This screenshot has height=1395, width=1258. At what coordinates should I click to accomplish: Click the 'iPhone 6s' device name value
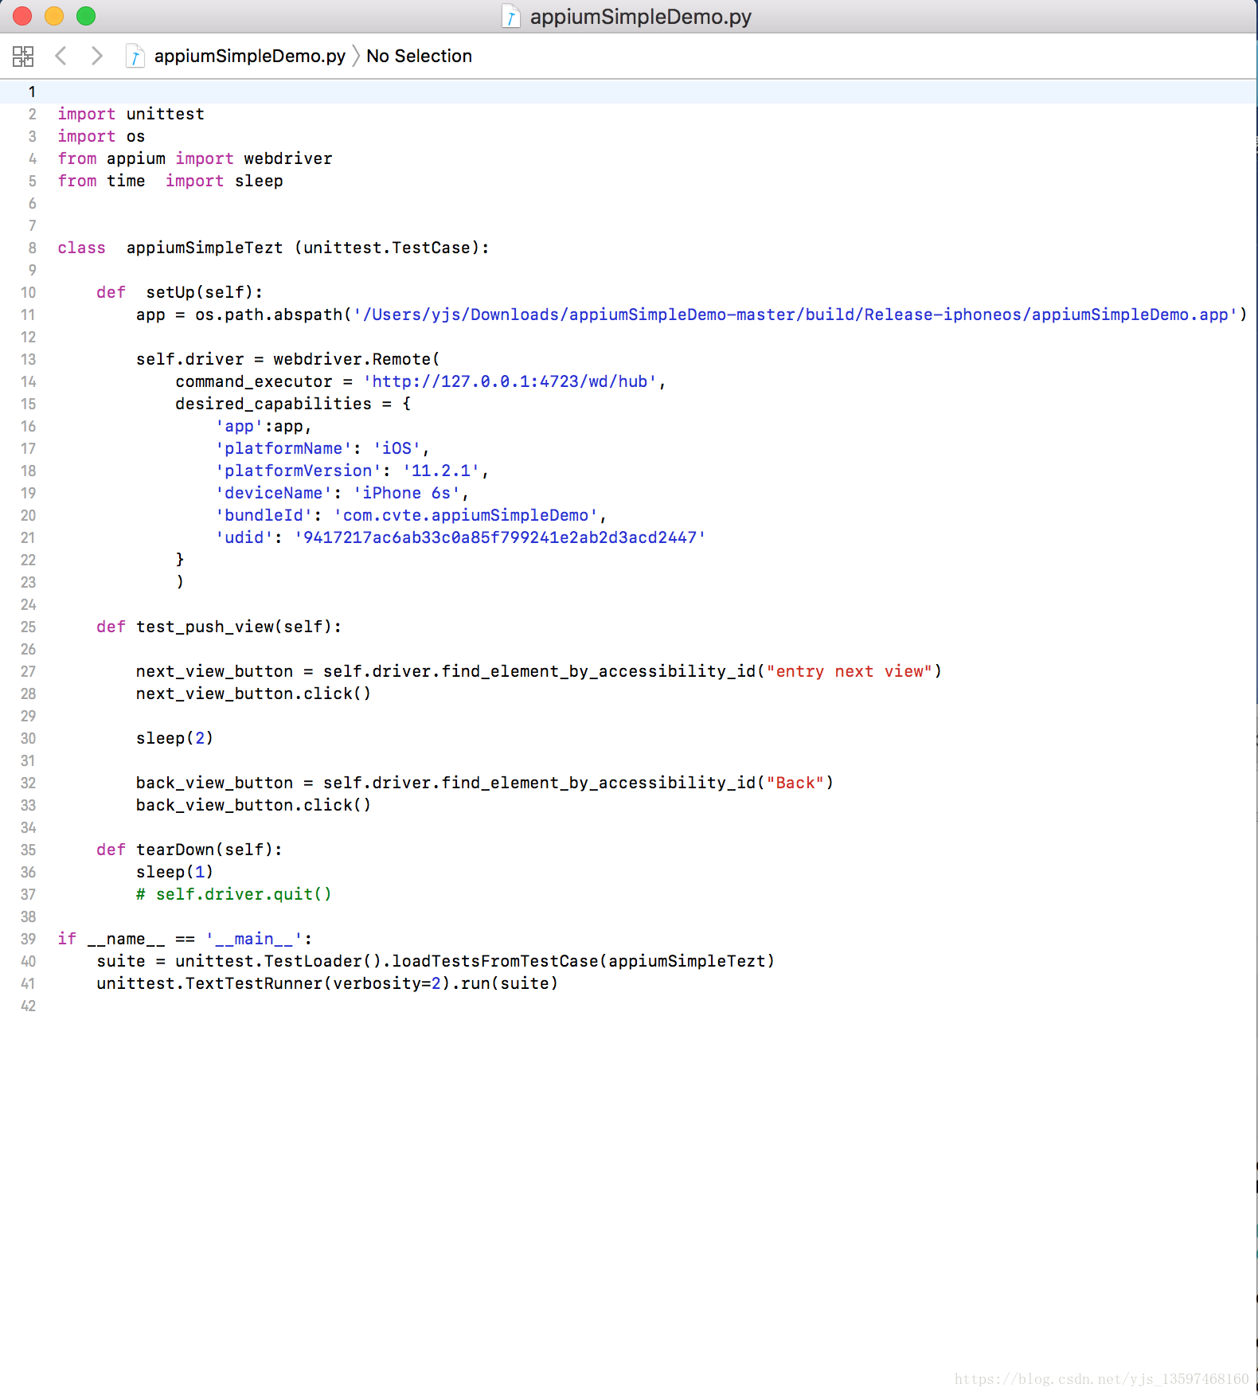pyautogui.click(x=406, y=493)
